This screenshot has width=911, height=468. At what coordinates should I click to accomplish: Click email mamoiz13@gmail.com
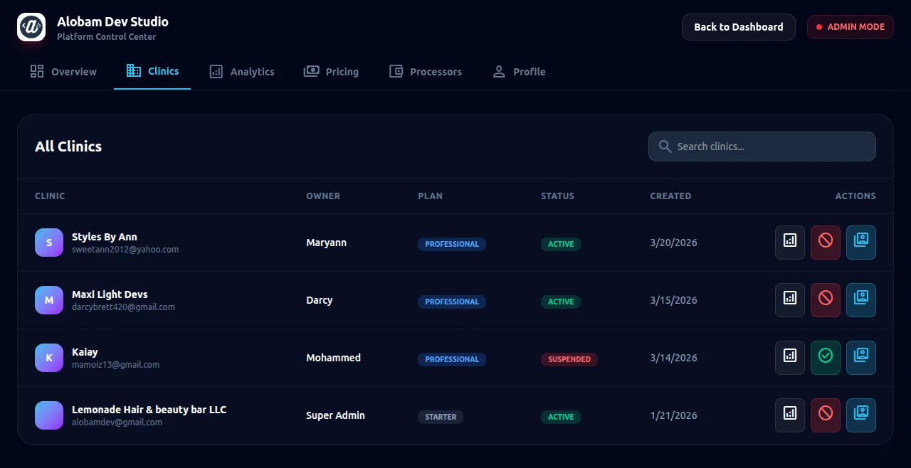pos(115,365)
